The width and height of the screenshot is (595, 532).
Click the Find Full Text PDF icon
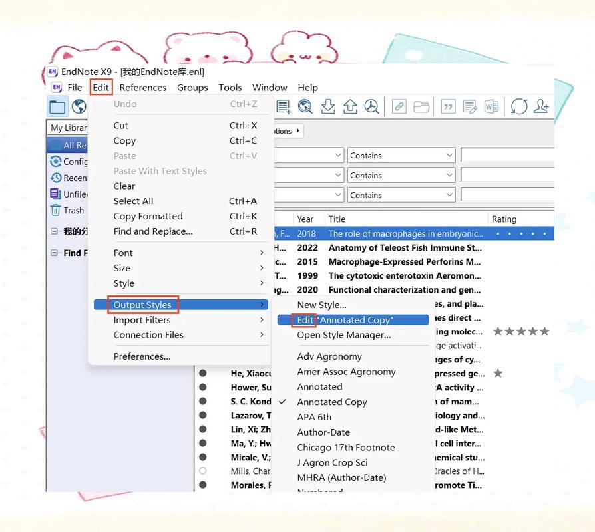coord(371,107)
